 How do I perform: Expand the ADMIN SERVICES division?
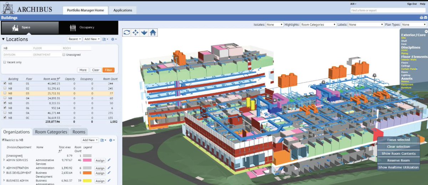coord(4,160)
